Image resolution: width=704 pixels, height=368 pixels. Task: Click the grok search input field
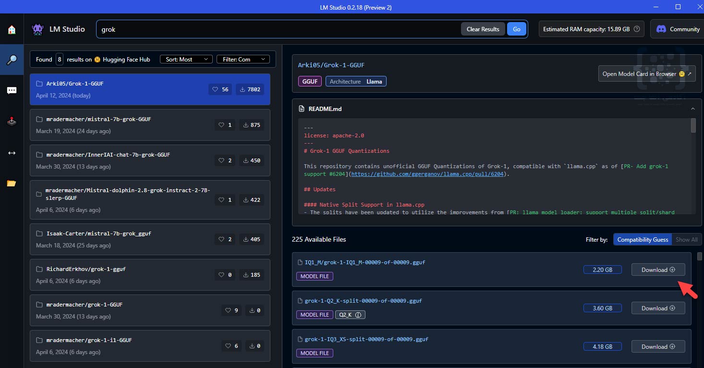(279, 29)
